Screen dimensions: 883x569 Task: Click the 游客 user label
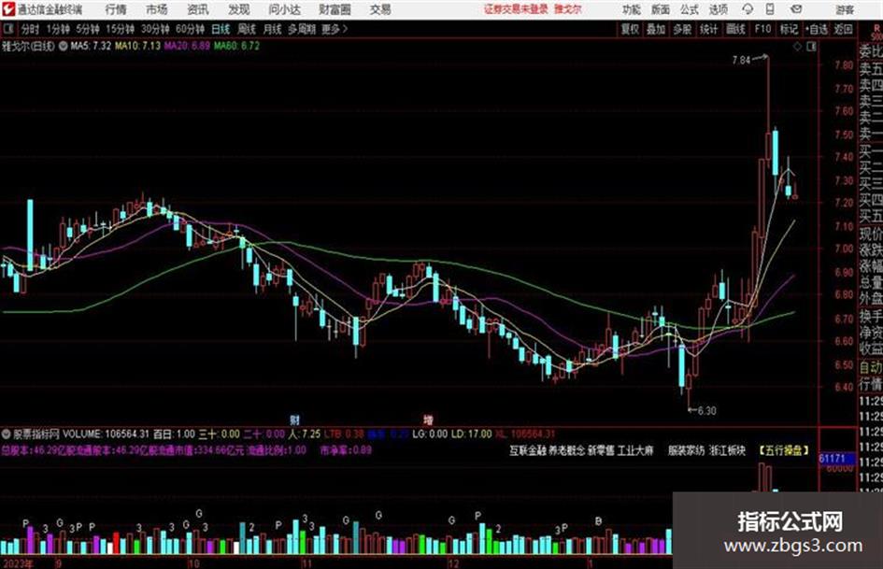pyautogui.click(x=844, y=9)
